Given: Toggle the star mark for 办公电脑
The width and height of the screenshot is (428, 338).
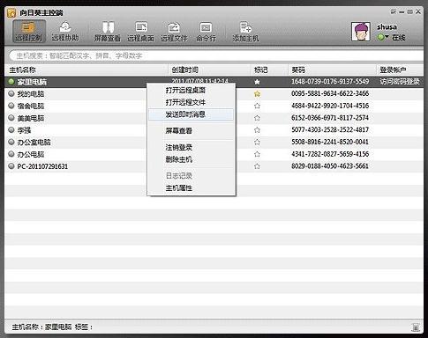Looking at the screenshot, I should (257, 154).
